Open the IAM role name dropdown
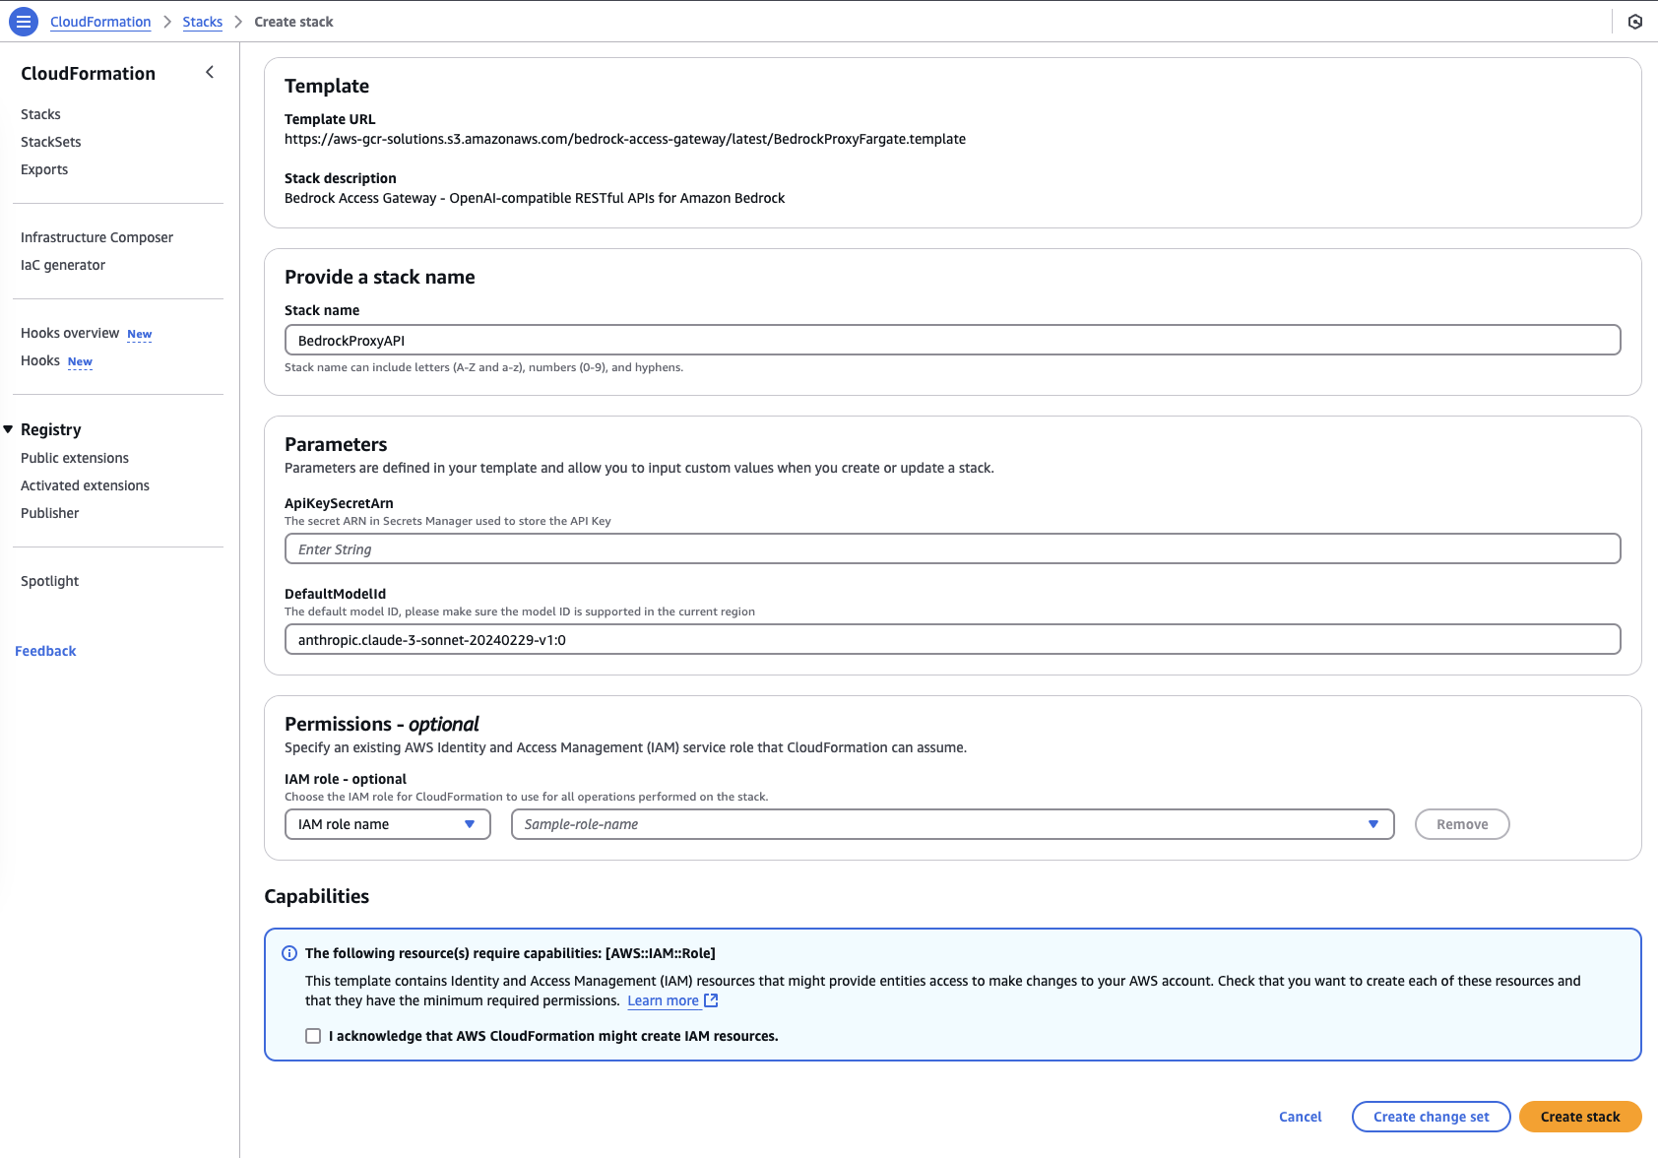 click(388, 824)
